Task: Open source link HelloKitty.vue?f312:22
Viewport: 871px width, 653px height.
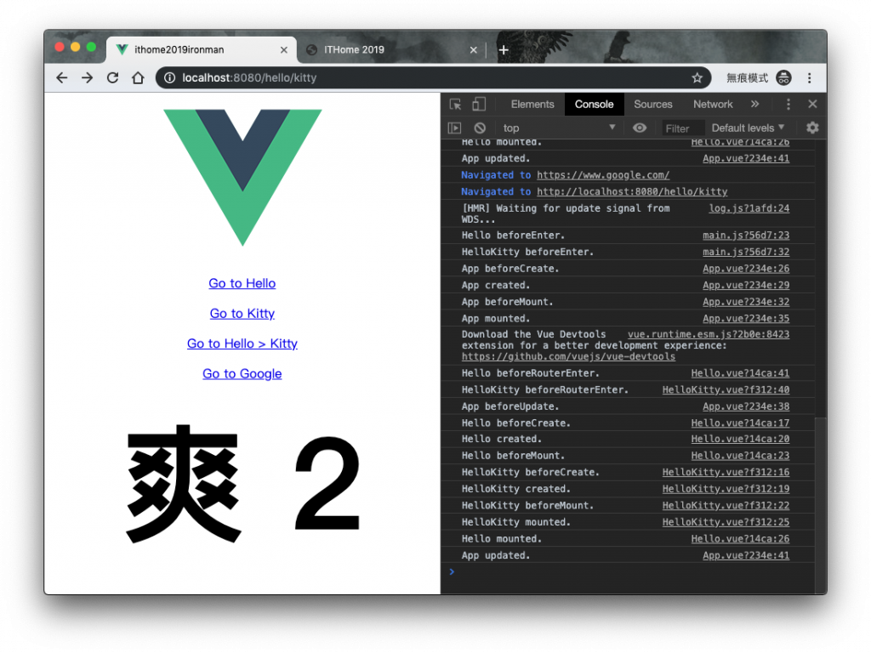Action: pos(726,506)
